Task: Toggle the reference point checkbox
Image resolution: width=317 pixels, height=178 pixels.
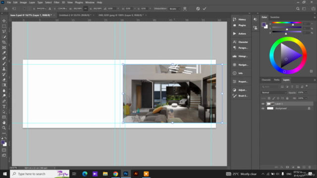Action: [24, 9]
